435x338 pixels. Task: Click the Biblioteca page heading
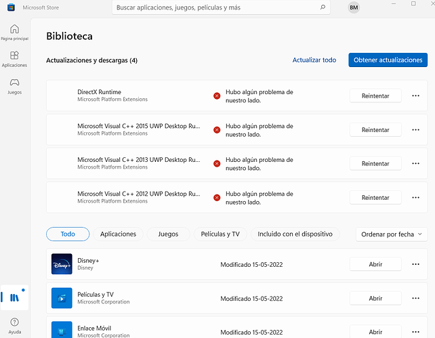coord(69,36)
